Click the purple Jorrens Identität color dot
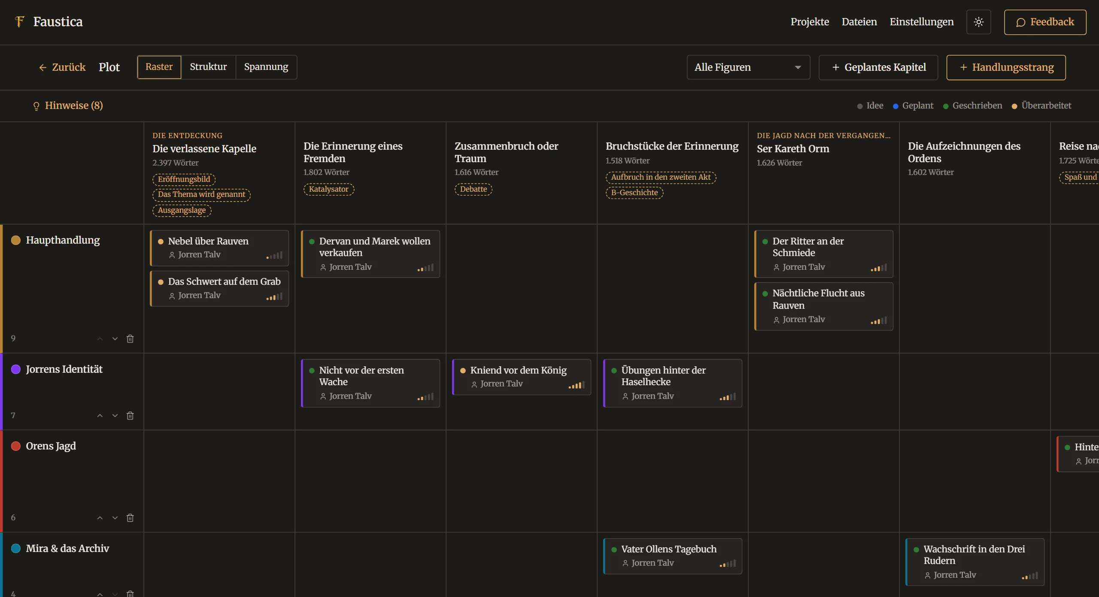 tap(16, 369)
